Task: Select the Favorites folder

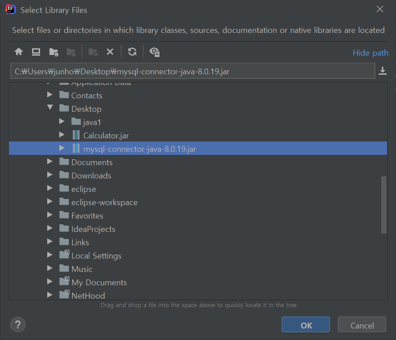Action: 87,216
